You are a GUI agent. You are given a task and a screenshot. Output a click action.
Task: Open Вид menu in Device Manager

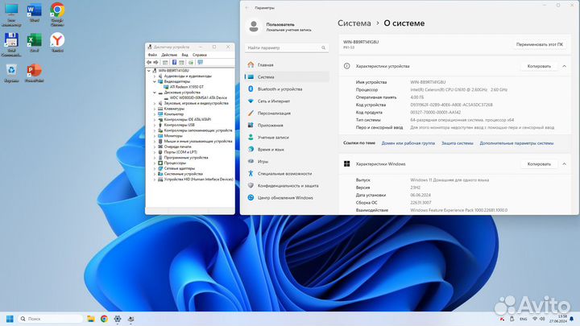pos(185,55)
